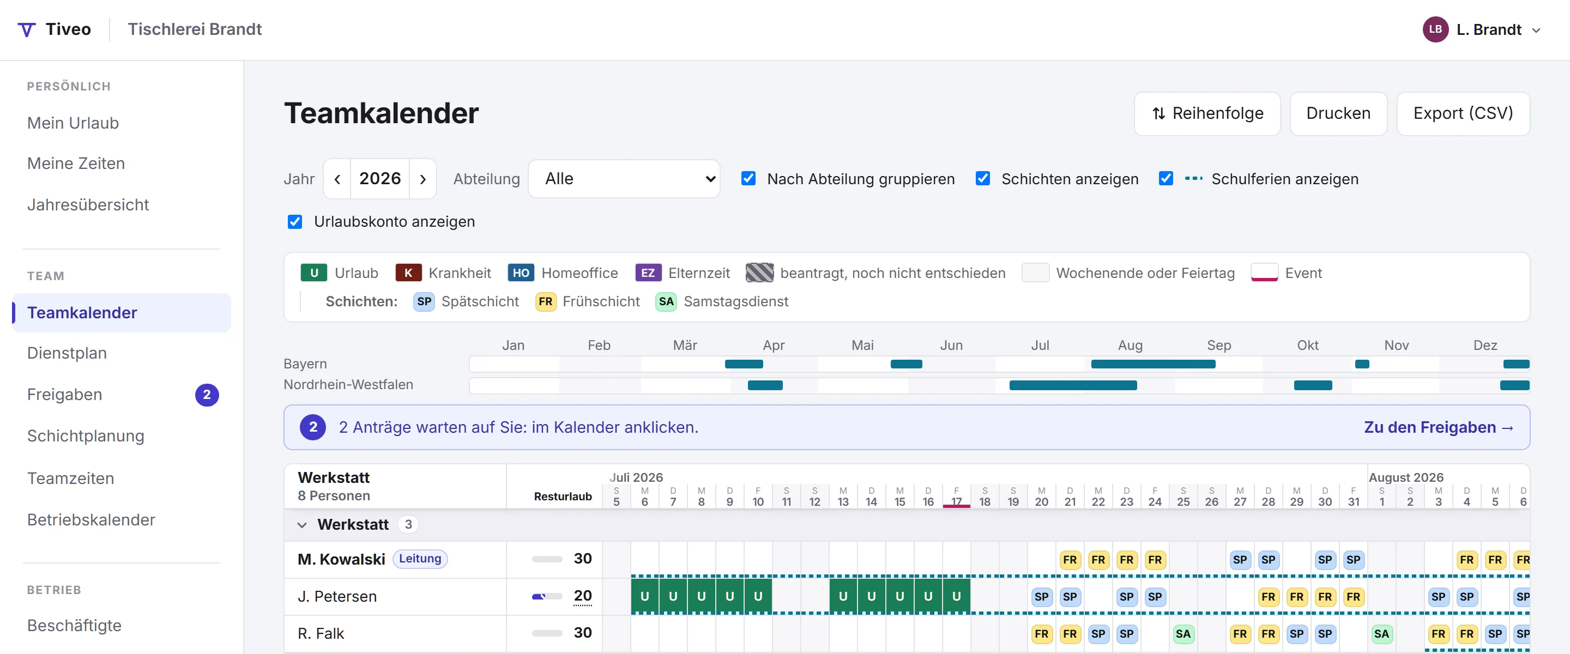Click the Event legend swatch
Image resolution: width=1570 pixels, height=654 pixels.
tap(1264, 272)
